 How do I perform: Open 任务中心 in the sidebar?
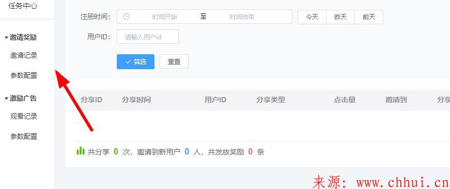point(23,6)
